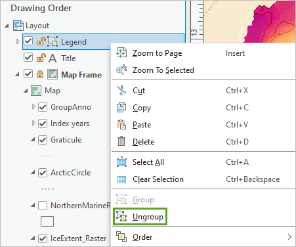296x247 pixels.
Task: Toggle the Legend lock icon
Action: point(41,41)
